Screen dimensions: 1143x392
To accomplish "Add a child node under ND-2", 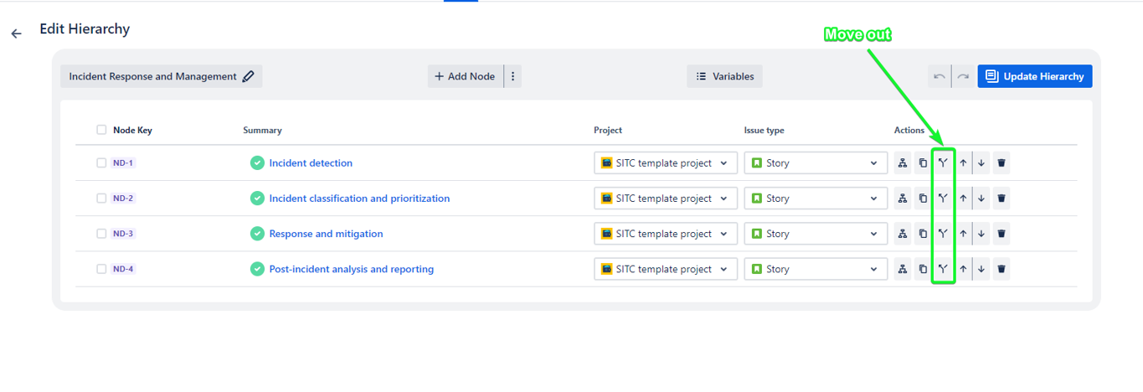I will click(x=903, y=199).
